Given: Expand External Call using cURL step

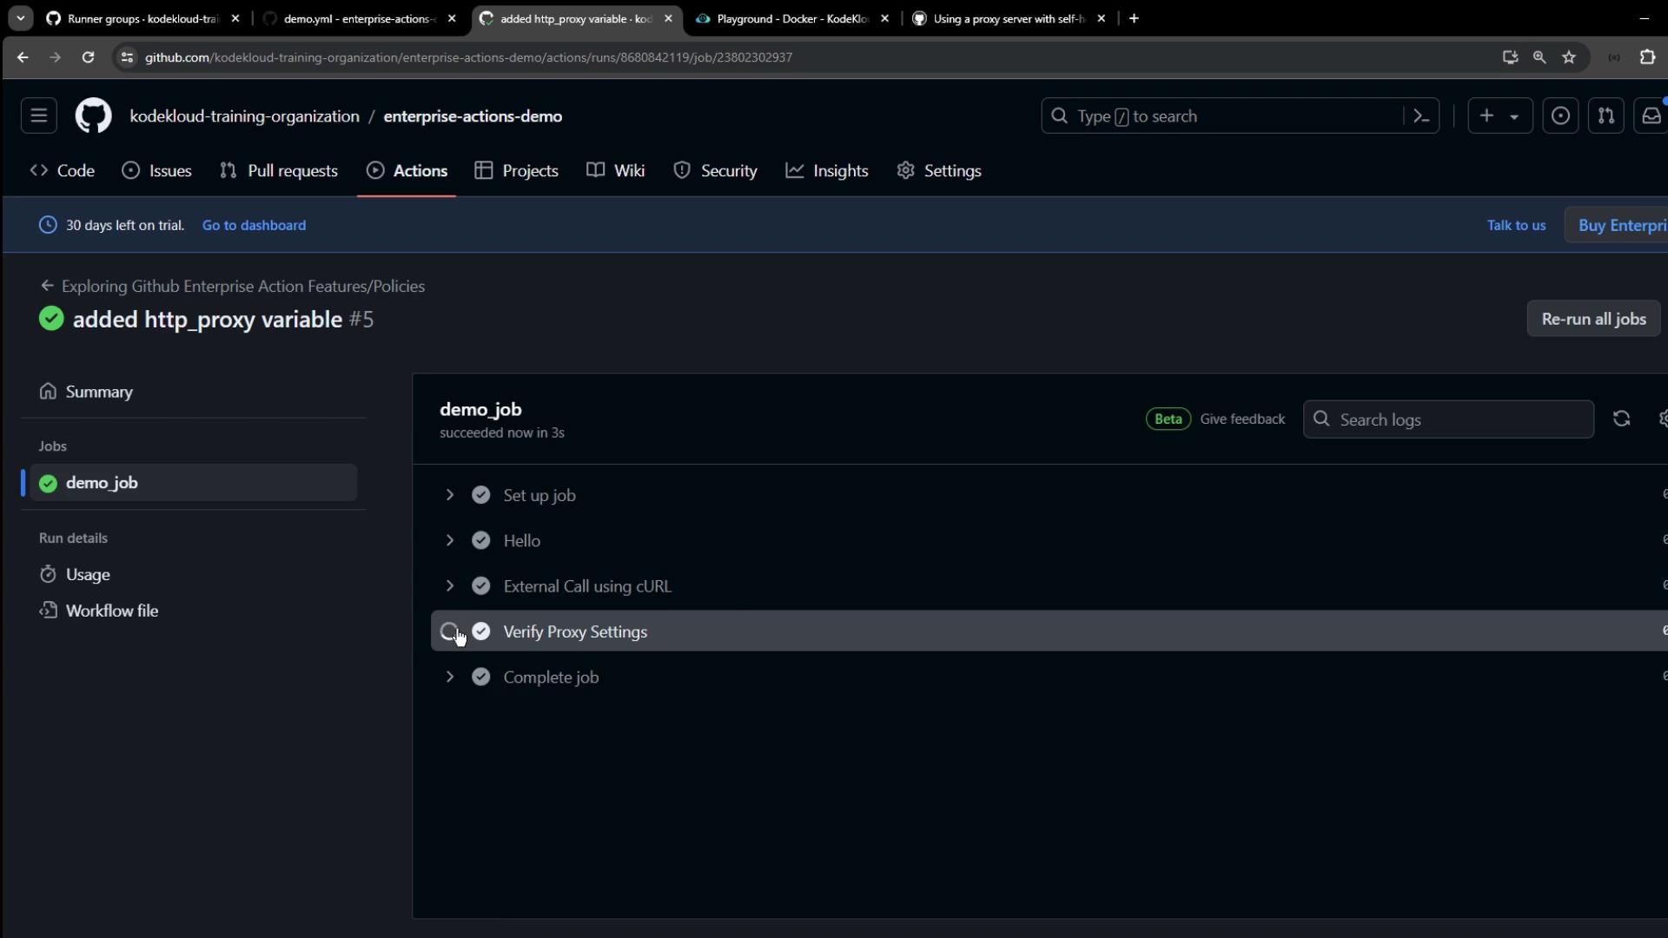Looking at the screenshot, I should coord(450,586).
